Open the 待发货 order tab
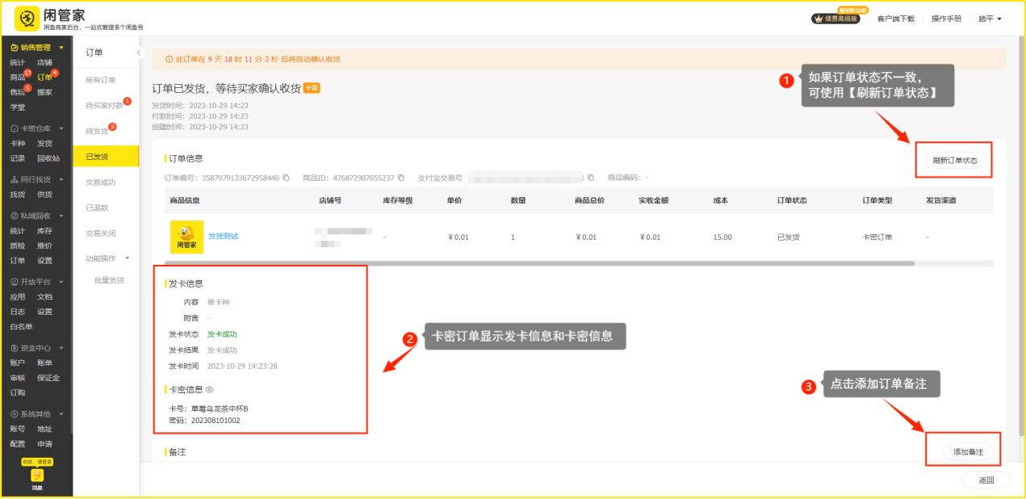1026x499 pixels. 97,131
